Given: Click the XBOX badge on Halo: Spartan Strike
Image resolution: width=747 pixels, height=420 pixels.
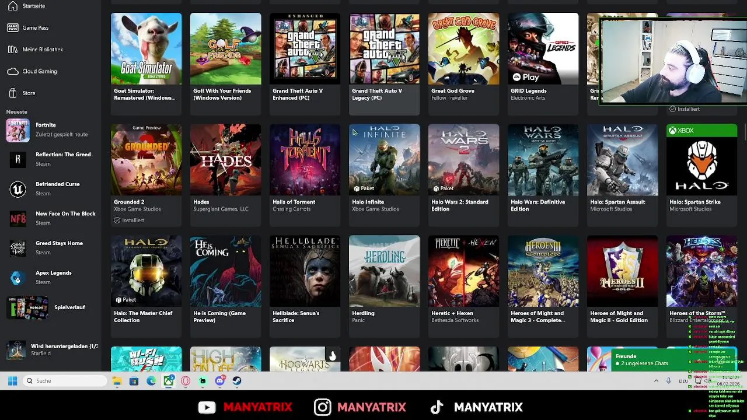Looking at the screenshot, I should (x=701, y=131).
